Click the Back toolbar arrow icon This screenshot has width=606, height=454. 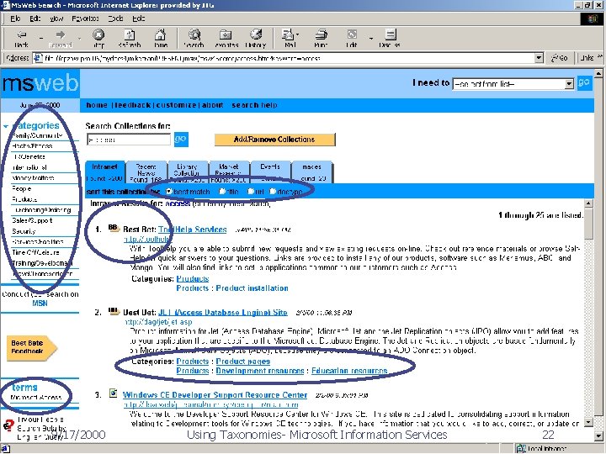click(x=22, y=34)
